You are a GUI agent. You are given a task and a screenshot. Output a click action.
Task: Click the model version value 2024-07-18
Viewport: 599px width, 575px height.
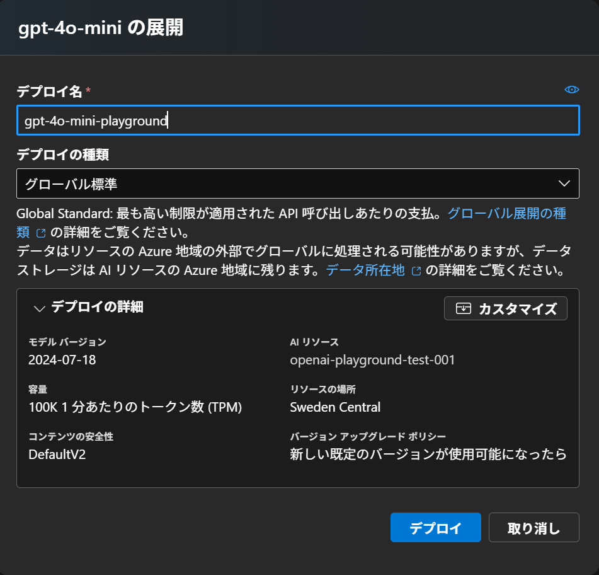[x=62, y=360]
